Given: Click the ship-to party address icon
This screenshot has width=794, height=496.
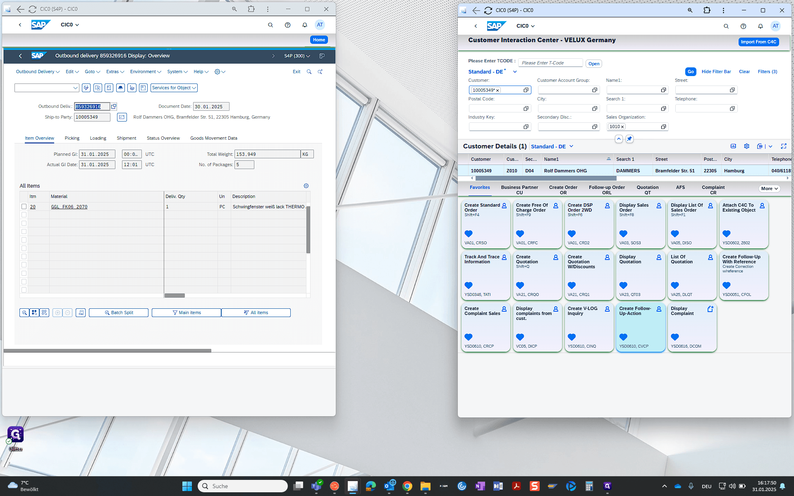Looking at the screenshot, I should (x=122, y=117).
